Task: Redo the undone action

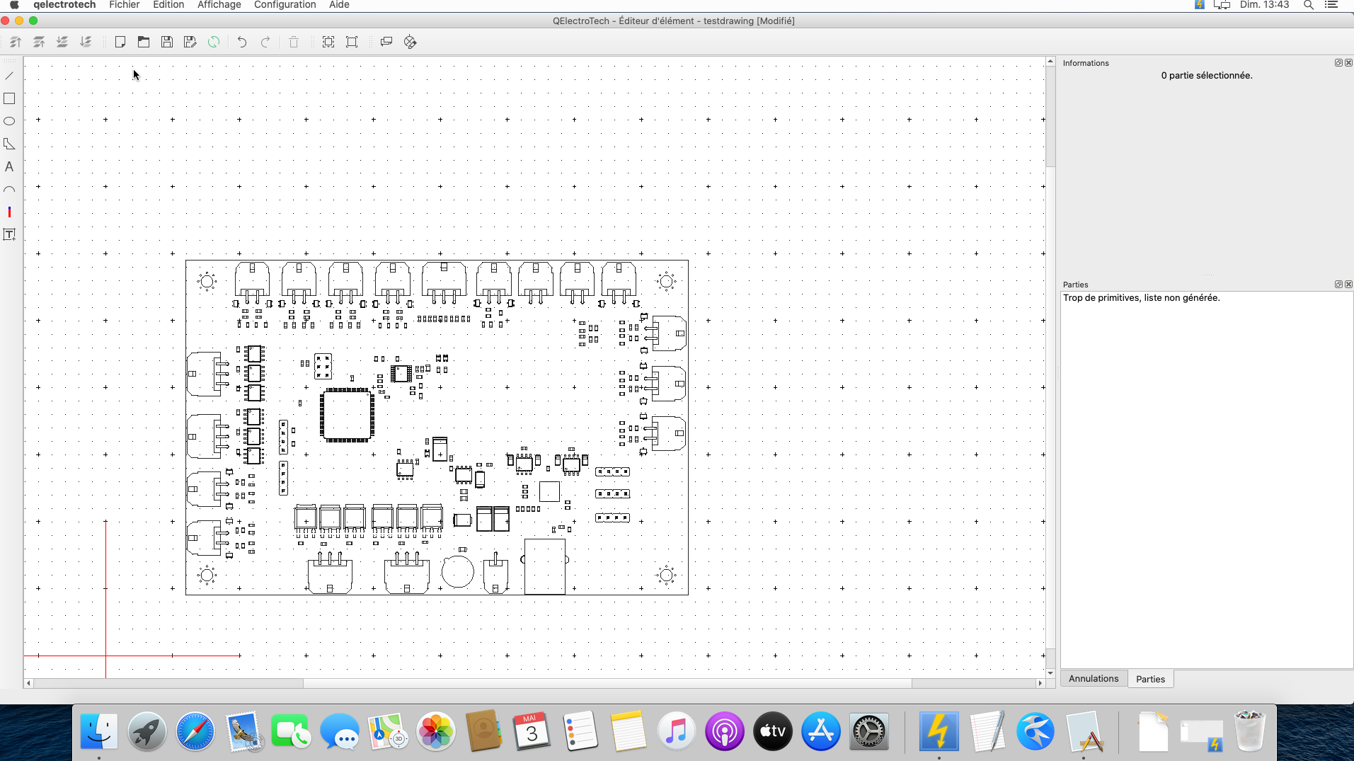Action: tap(265, 42)
